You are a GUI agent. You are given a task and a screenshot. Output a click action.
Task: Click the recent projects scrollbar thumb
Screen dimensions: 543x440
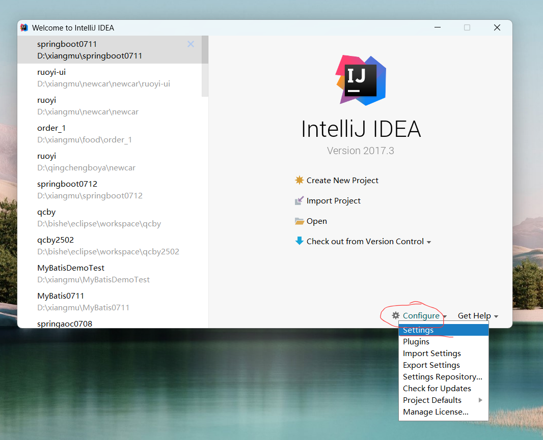pyautogui.click(x=205, y=66)
